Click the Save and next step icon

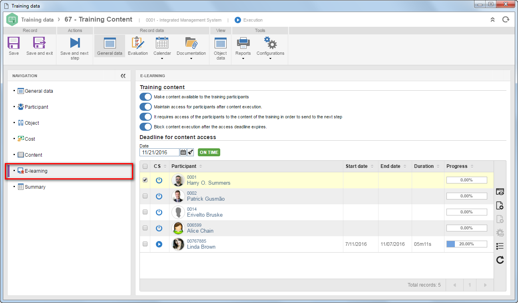(74, 43)
